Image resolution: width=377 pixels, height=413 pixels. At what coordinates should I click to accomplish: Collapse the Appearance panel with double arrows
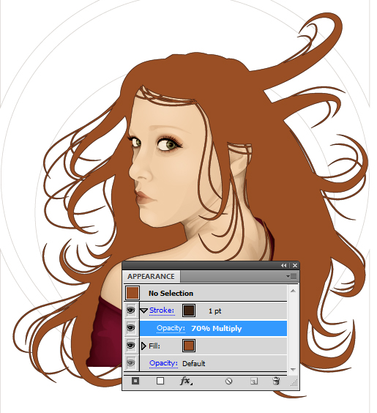283,266
